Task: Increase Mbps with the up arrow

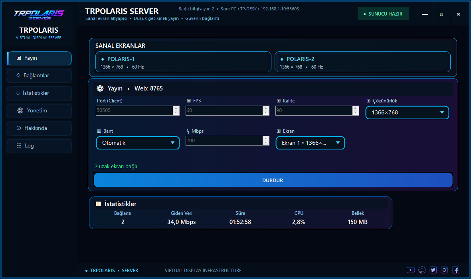Action: point(265,139)
